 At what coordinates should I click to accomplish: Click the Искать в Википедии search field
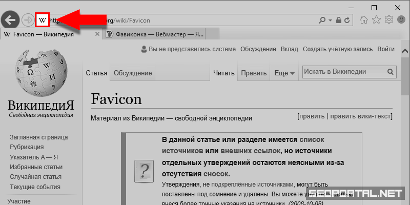[343, 72]
